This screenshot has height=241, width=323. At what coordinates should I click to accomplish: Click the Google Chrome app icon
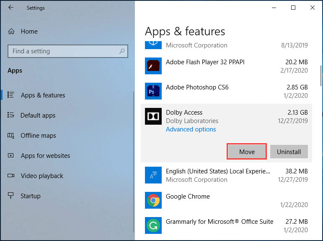coord(153,200)
